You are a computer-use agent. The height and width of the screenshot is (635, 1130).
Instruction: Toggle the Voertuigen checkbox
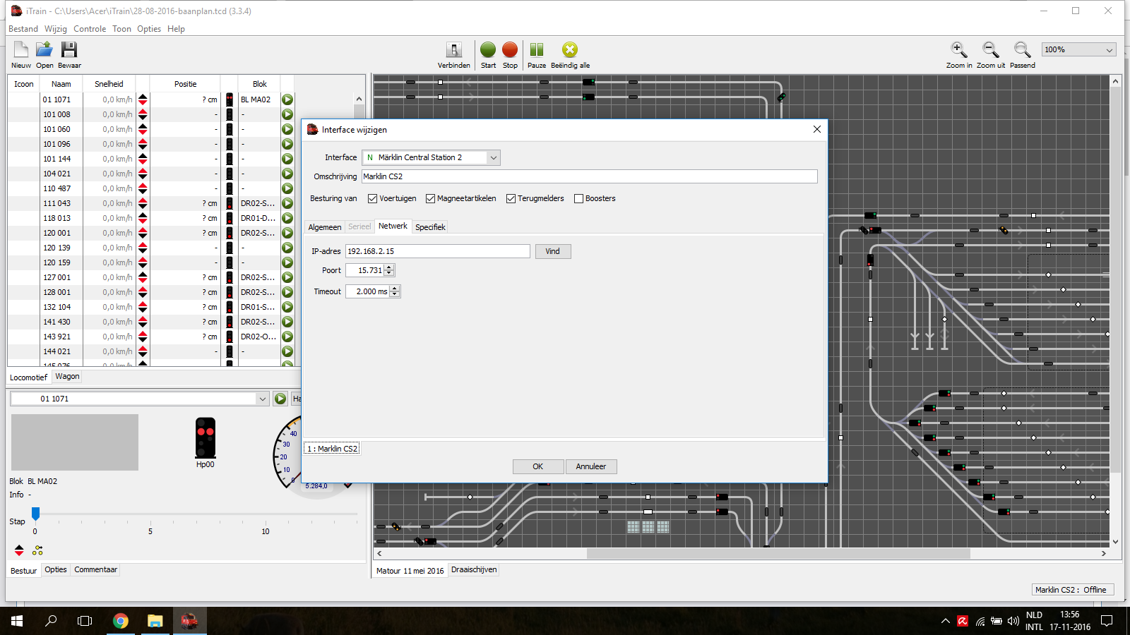[x=372, y=199]
